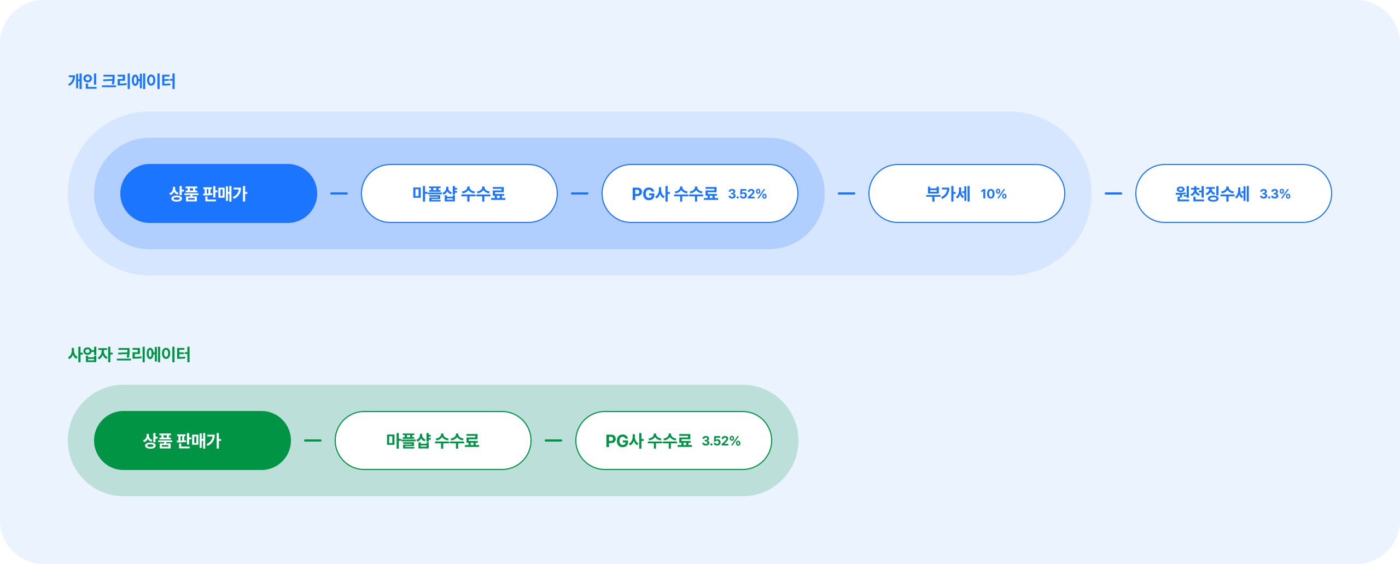This screenshot has height=564, width=1400.
Task: Click the blue minus sign before PG사 수수료
Action: (580, 193)
